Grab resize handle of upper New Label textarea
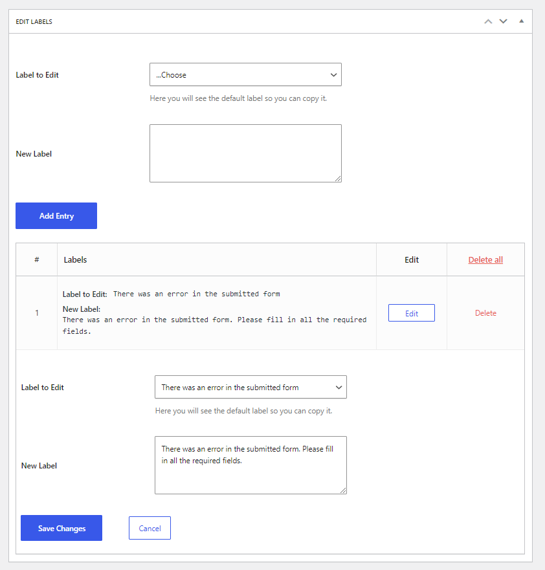This screenshot has width=545, height=570. pyautogui.click(x=338, y=179)
